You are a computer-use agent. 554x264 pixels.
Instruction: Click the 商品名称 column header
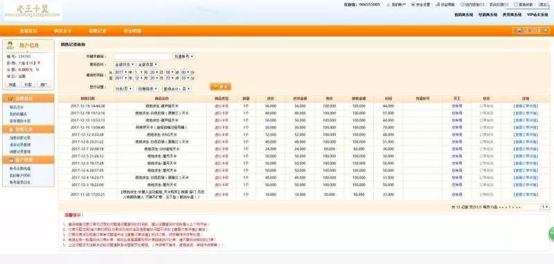click(x=162, y=99)
